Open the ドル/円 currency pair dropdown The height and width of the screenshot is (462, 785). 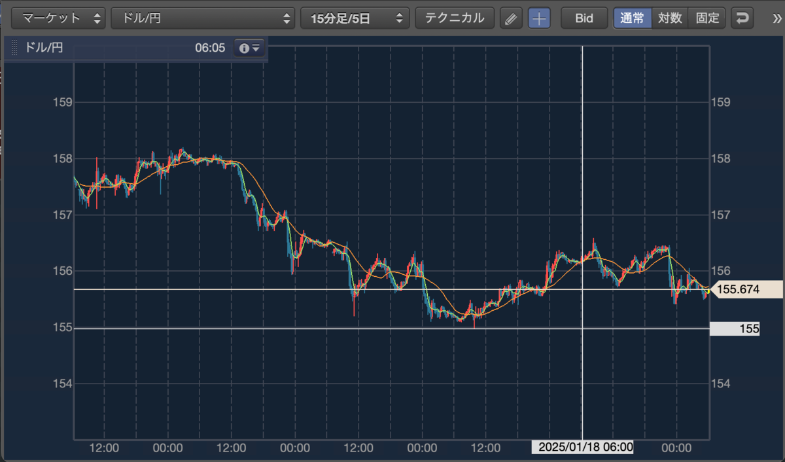click(203, 18)
